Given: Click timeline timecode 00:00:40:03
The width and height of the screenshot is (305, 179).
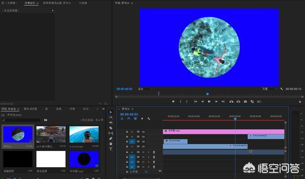Looking at the screenshot, I should click(129, 114).
